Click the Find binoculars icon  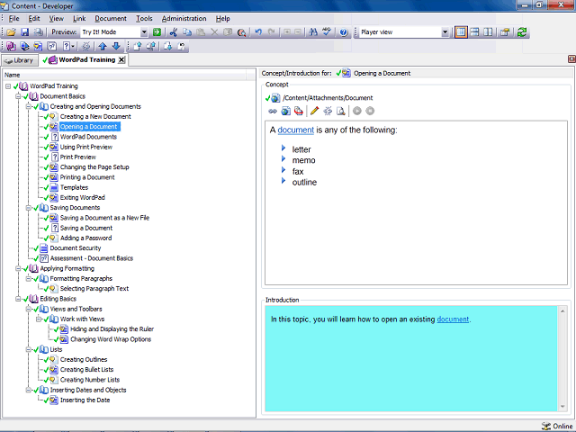pyautogui.click(x=313, y=32)
